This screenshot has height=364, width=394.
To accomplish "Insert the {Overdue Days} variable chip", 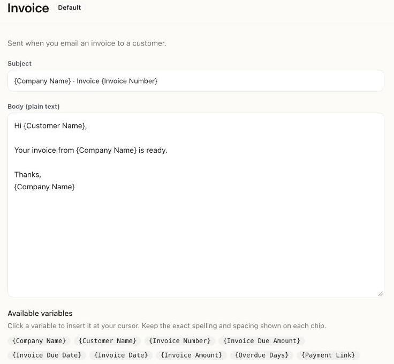I will 262,355.
